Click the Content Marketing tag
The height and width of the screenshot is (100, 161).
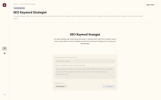click(x=19, y=8)
